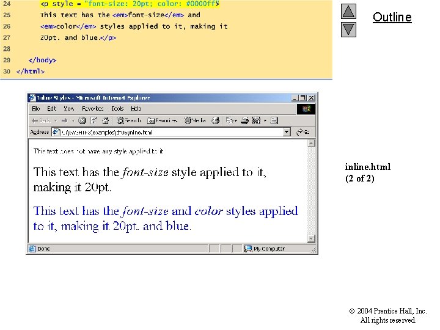Click the 'inline.html' caption text
440x330 pixels.
tap(368, 167)
